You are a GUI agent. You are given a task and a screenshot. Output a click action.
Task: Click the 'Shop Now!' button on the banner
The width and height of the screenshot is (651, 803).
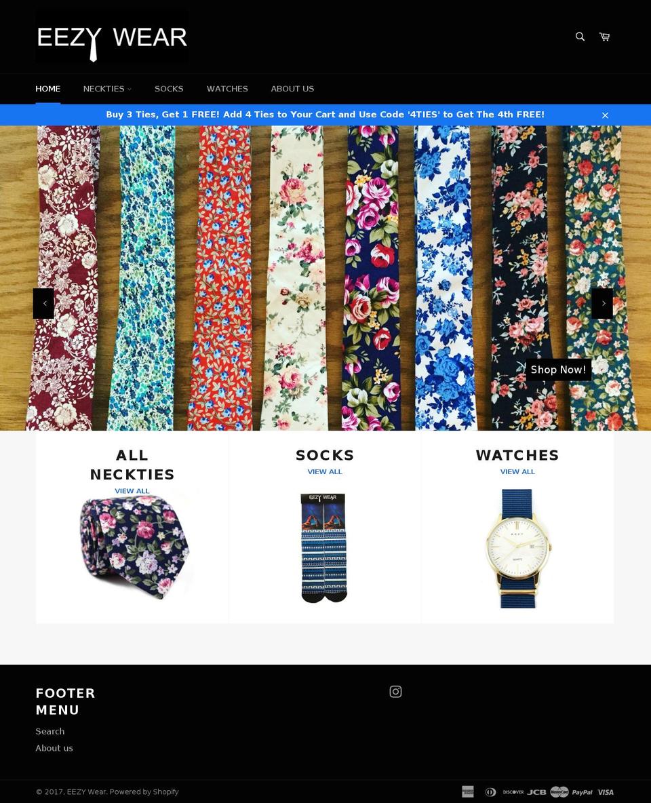558,370
